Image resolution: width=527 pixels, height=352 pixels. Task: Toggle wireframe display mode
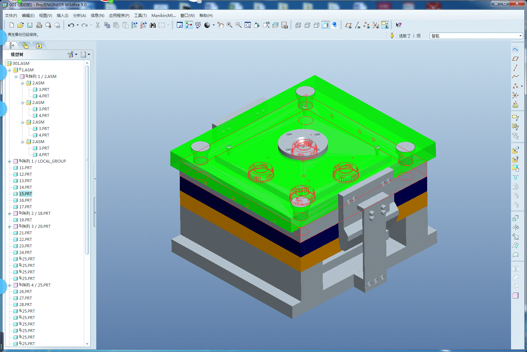click(298, 25)
